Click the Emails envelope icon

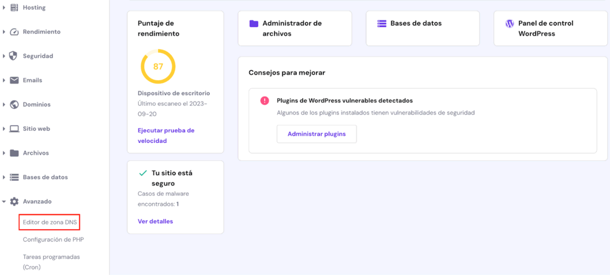[14, 80]
